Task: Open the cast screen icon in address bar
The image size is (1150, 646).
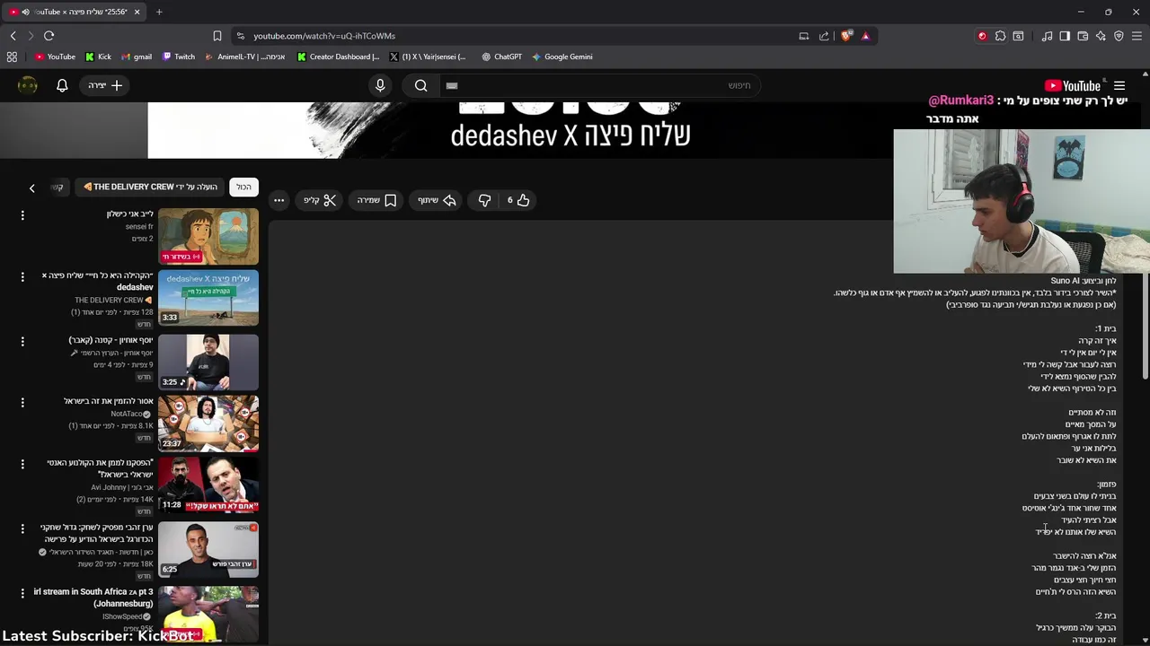Action: click(804, 36)
